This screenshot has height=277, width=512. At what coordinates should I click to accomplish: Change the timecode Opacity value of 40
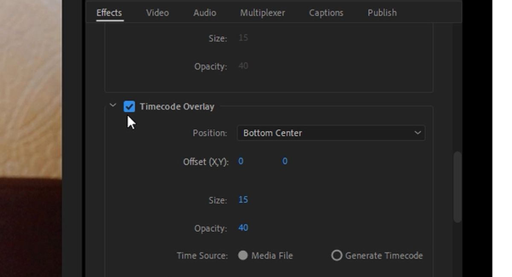242,228
